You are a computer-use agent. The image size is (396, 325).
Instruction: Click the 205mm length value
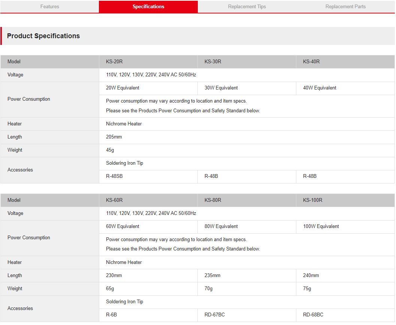[x=114, y=137]
